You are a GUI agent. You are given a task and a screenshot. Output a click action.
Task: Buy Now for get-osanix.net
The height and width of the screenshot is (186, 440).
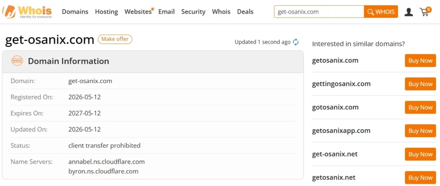(x=420, y=154)
